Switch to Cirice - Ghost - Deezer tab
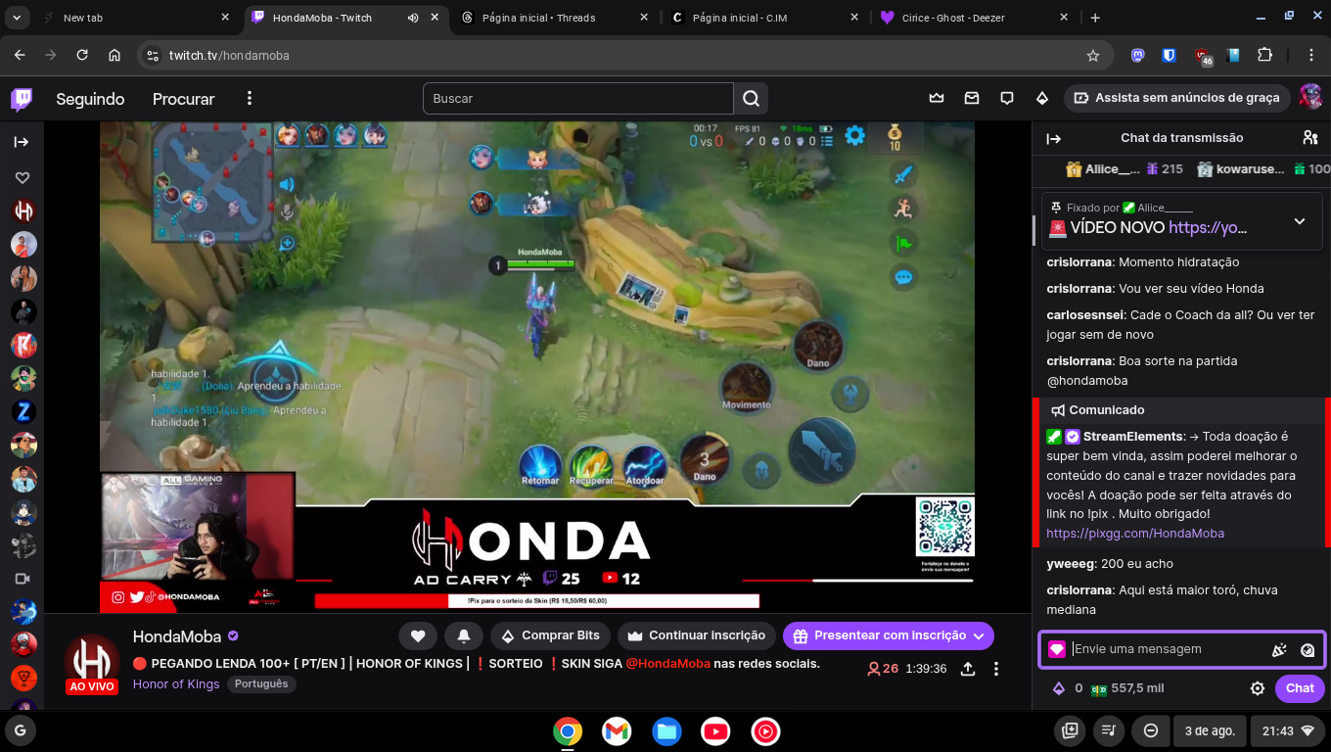The height and width of the screenshot is (752, 1331). [973, 18]
